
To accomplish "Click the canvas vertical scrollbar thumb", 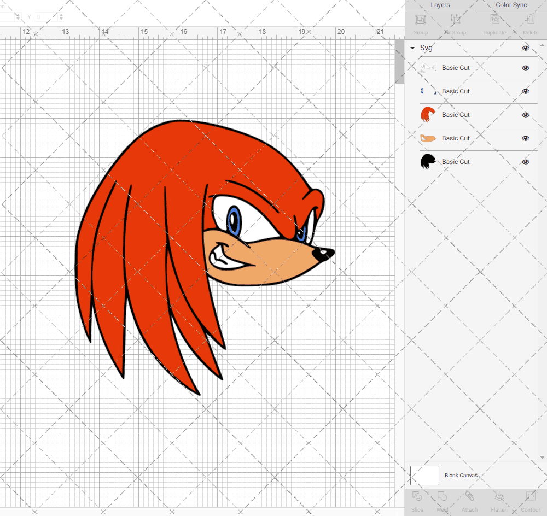I will point(399,61).
